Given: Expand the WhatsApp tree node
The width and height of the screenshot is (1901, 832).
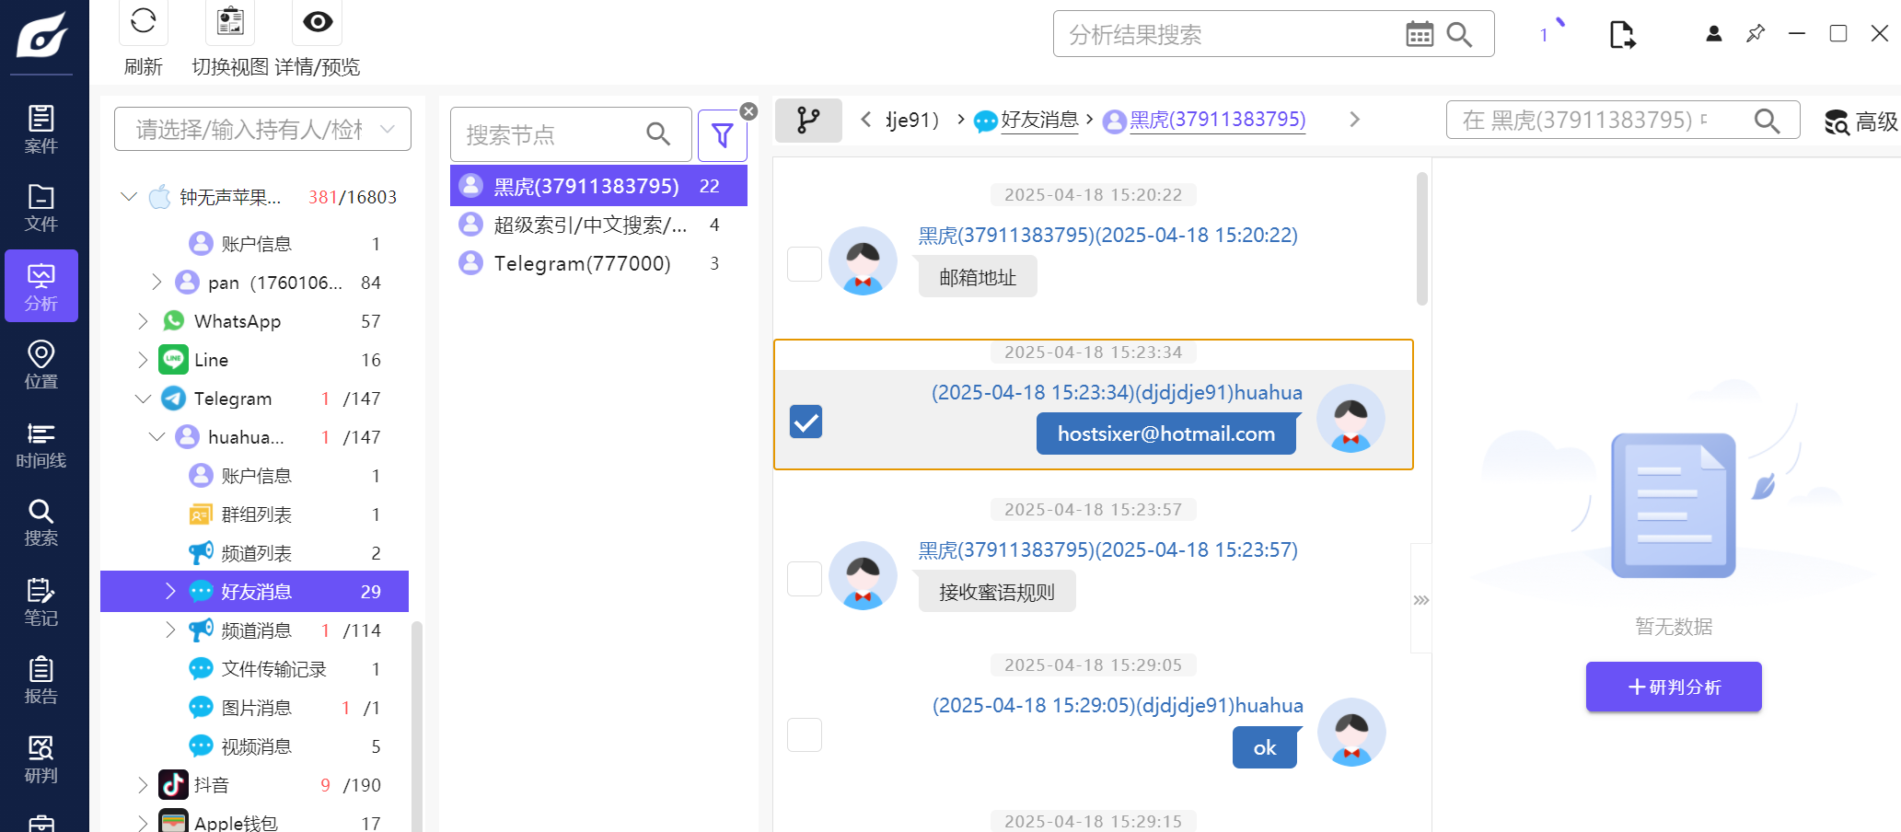Looking at the screenshot, I should coord(143,321).
